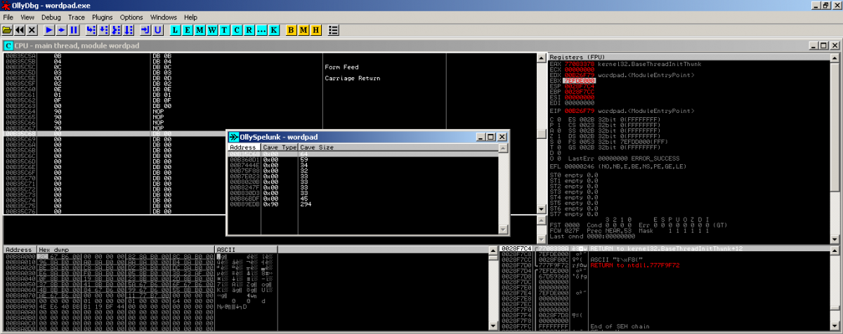Close the debugged program with the X toolbar icon
Screen dimensions: 843x334
tap(30, 30)
